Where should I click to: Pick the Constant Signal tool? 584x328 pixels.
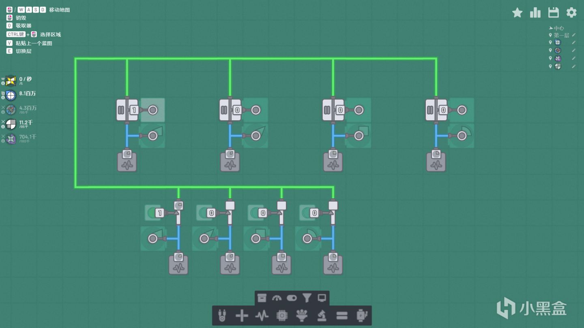point(262,315)
